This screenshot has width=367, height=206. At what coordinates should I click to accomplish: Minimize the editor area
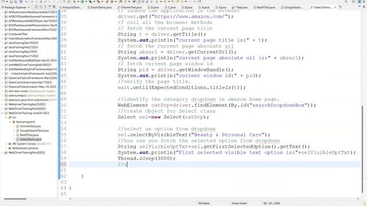pos(360,7)
